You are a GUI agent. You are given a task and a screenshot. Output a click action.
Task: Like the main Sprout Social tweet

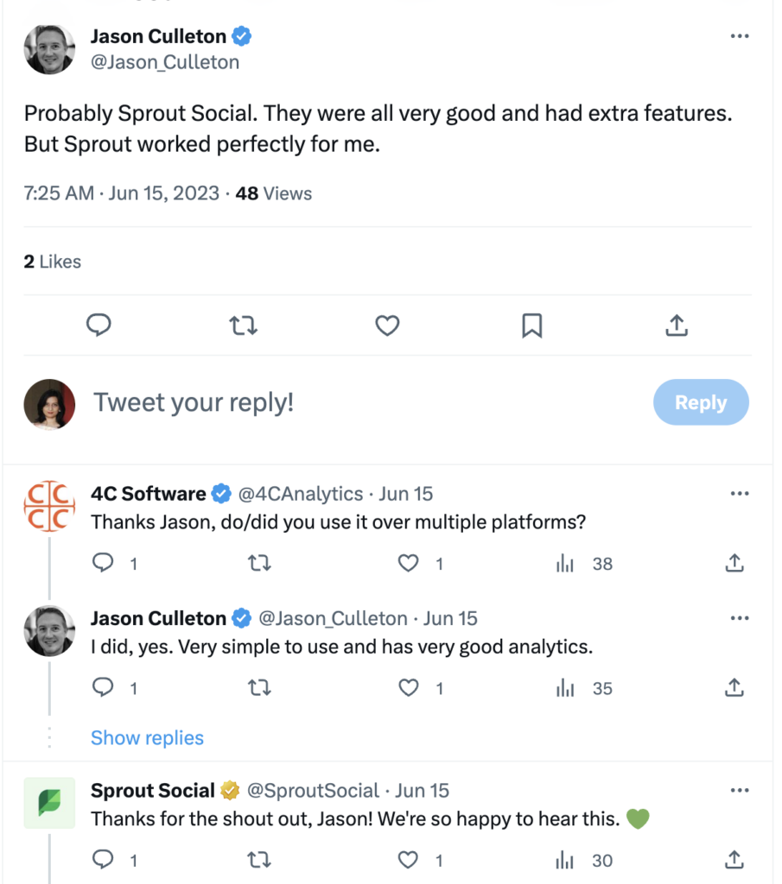click(x=387, y=325)
